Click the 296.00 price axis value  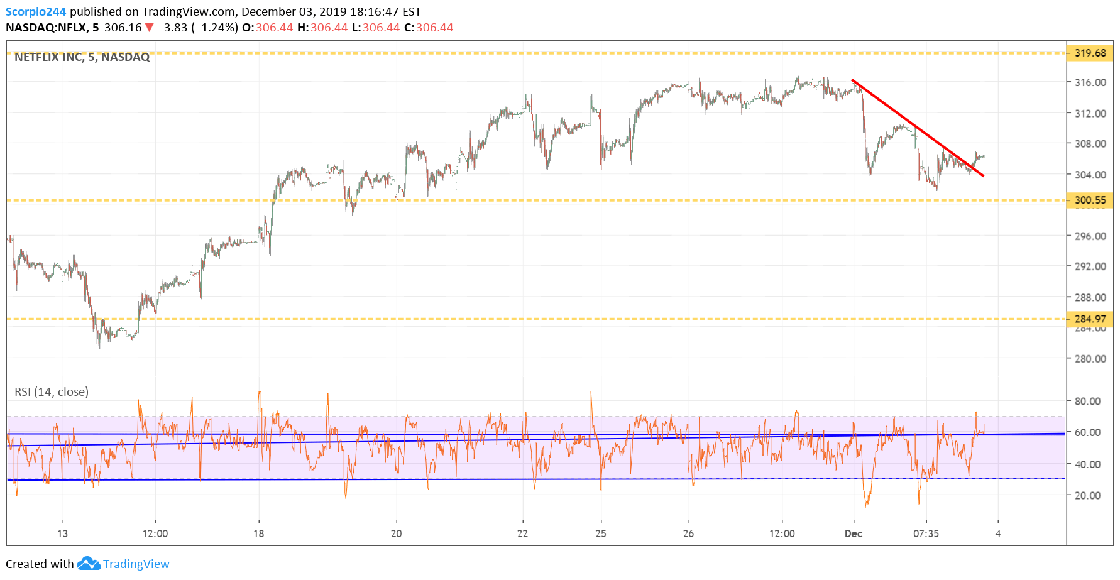pos(1090,236)
